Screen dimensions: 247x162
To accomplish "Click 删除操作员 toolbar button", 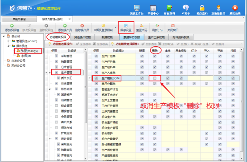I will [82, 28].
